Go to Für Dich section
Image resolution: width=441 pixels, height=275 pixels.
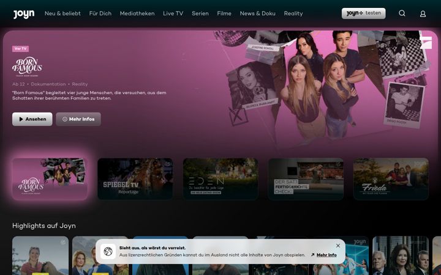100,13
